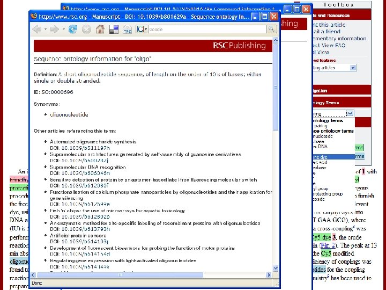Open the search engine selector dropdown

pyautogui.click(x=142, y=30)
